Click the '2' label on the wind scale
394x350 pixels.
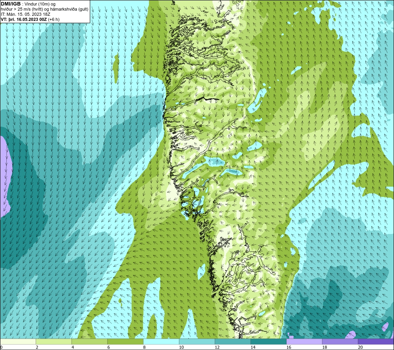[37, 347]
